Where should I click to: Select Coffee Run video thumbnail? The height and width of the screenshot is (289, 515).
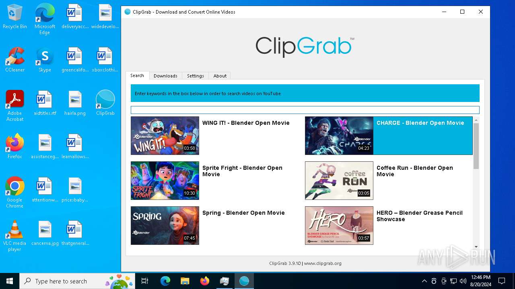coord(339,181)
